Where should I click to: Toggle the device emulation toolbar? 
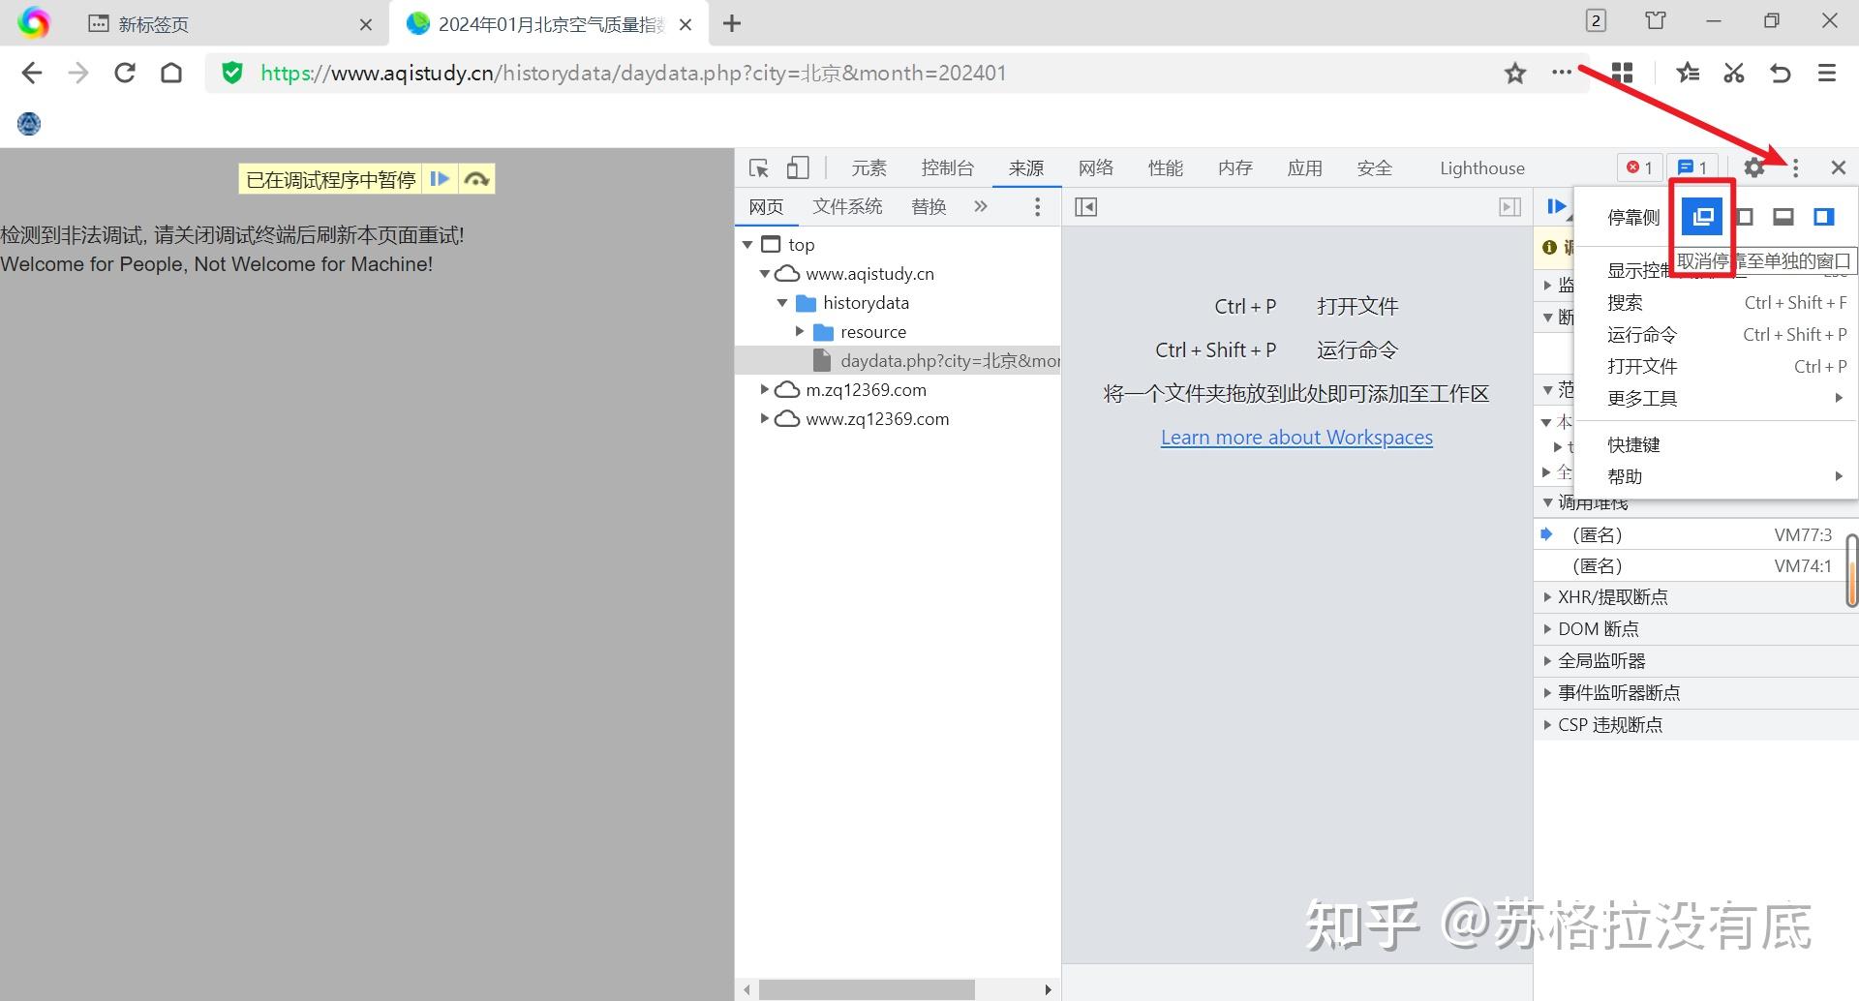[x=797, y=167]
